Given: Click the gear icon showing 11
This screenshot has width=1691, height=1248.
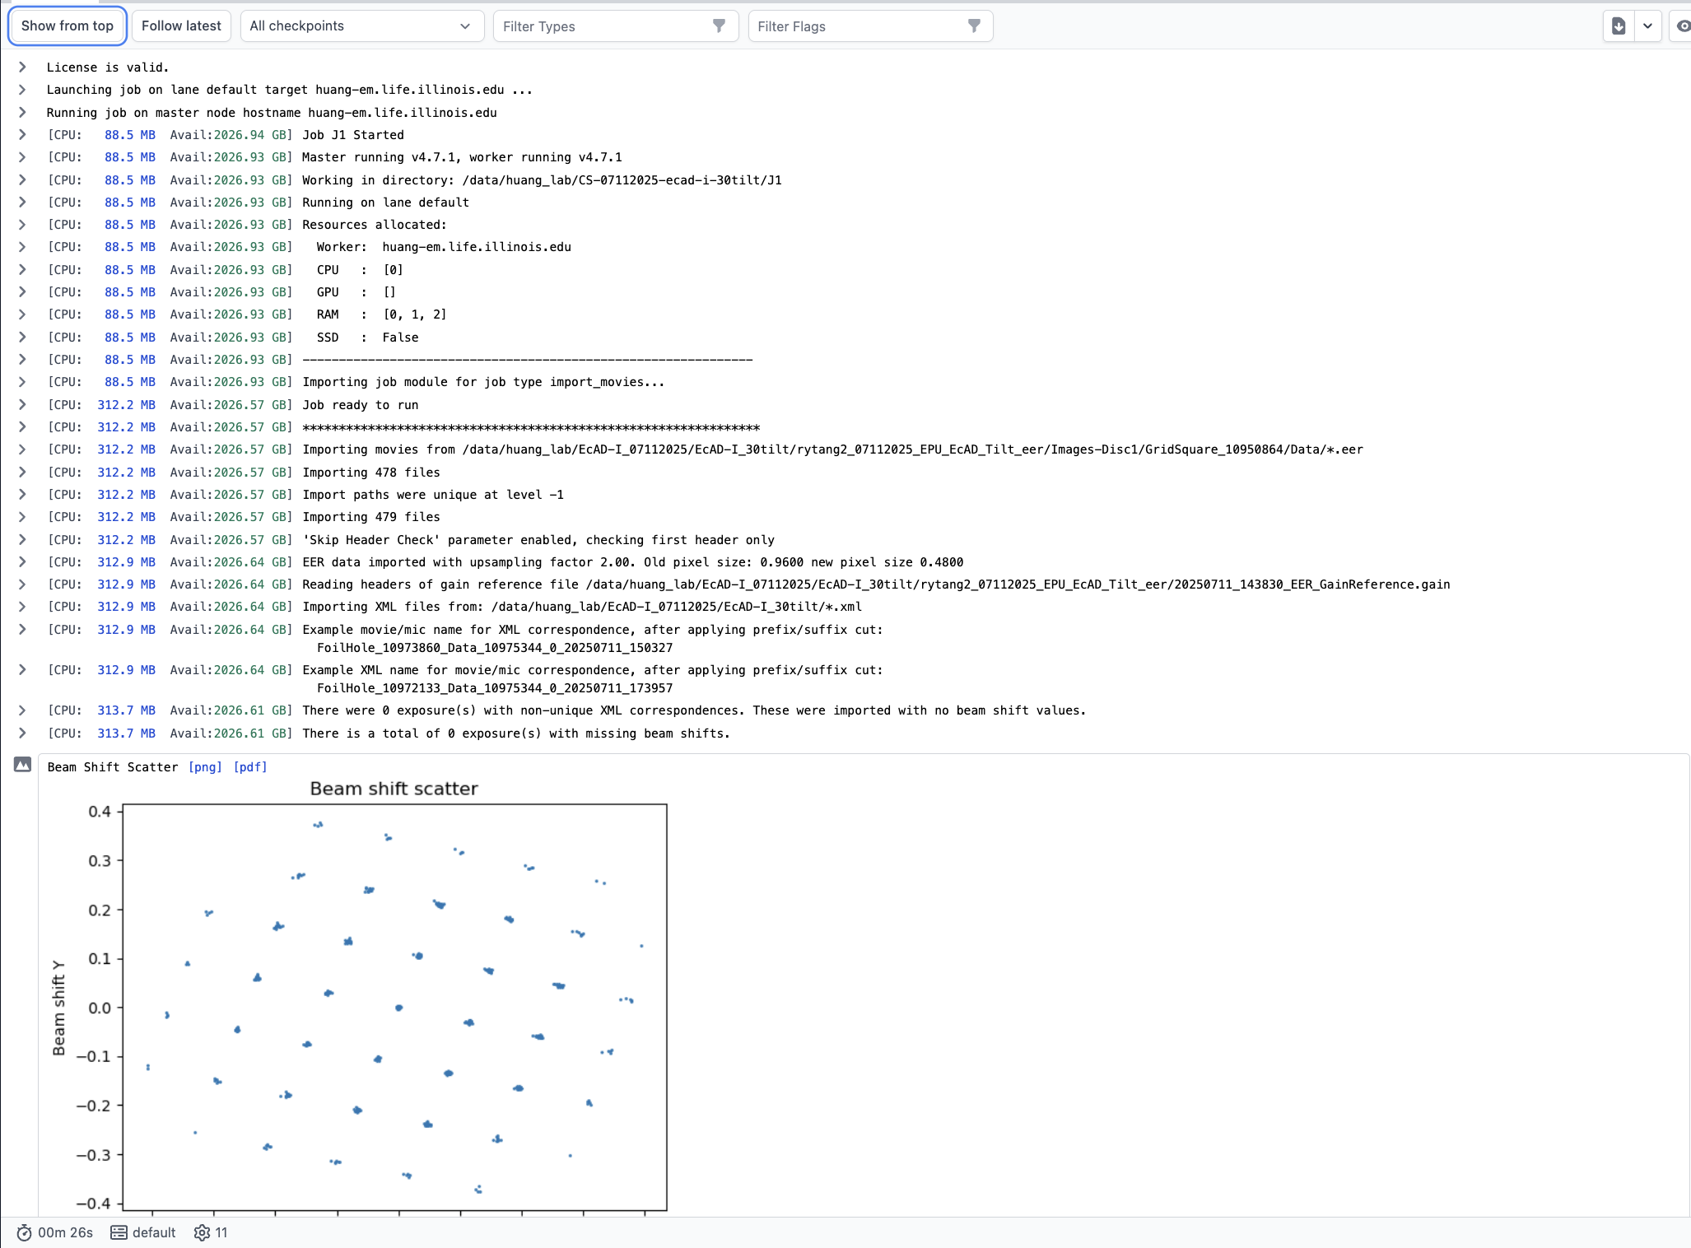Looking at the screenshot, I should click(x=202, y=1232).
